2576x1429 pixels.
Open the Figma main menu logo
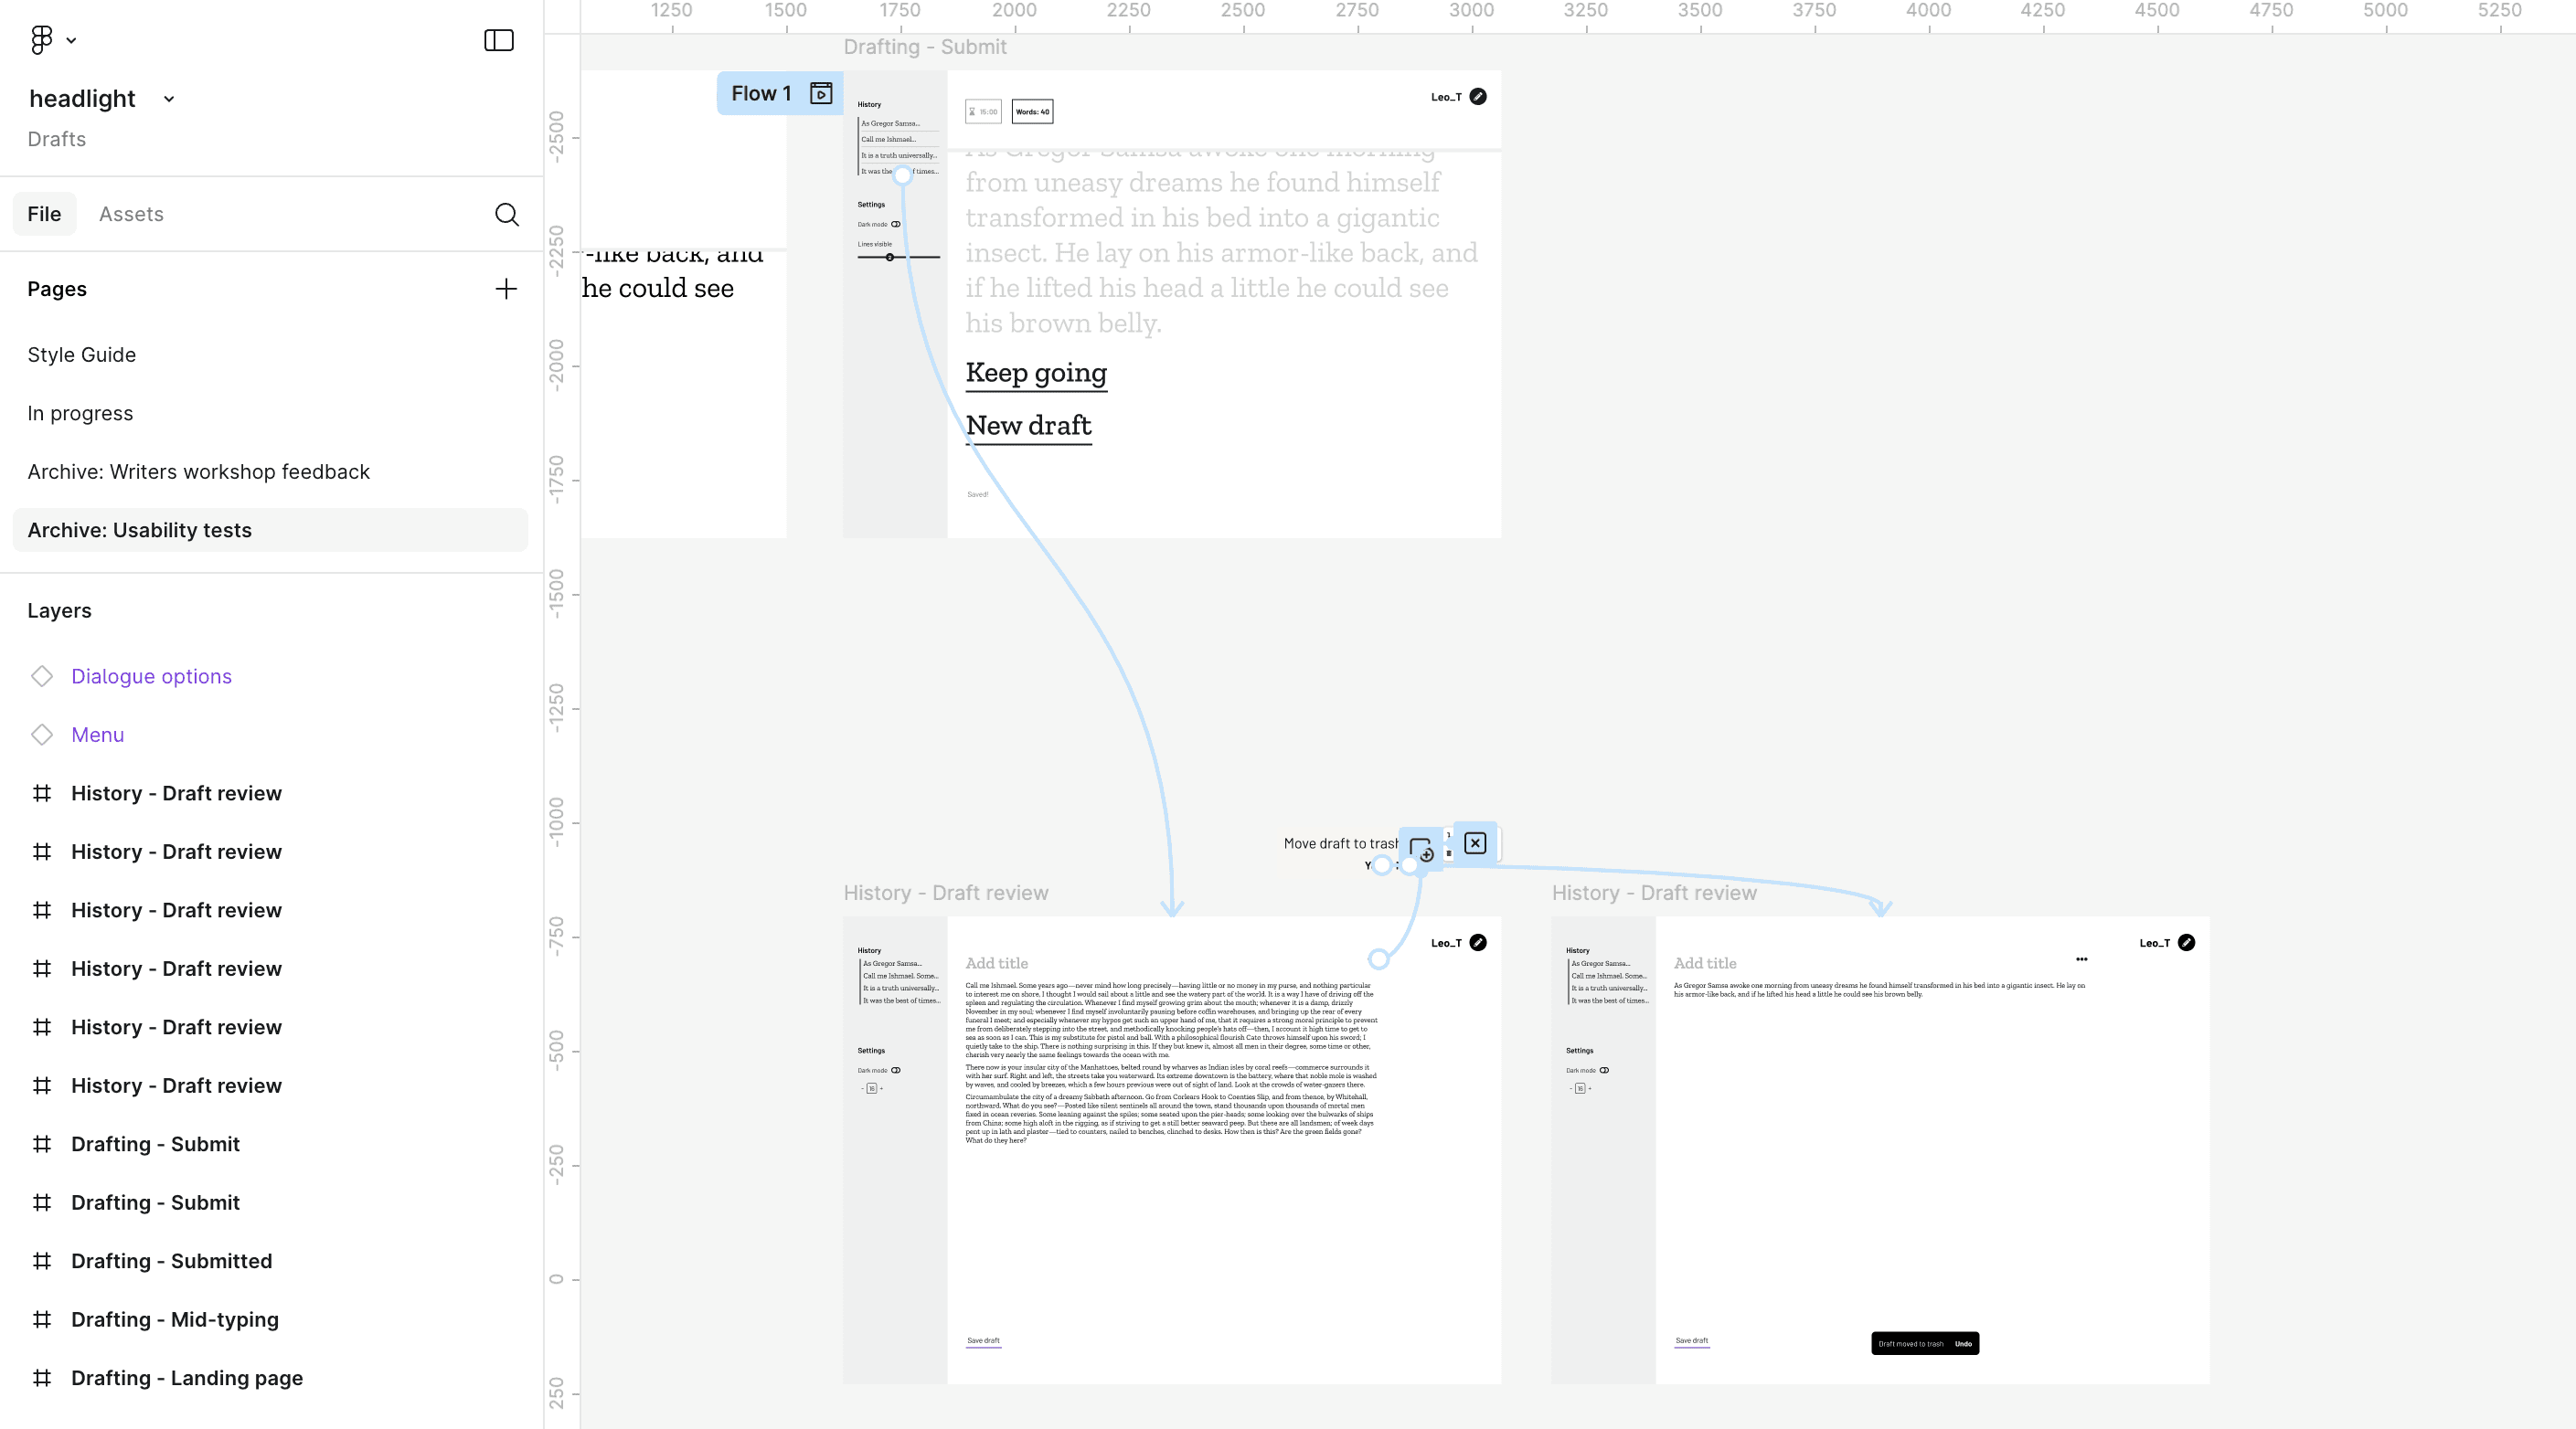pyautogui.click(x=41, y=40)
